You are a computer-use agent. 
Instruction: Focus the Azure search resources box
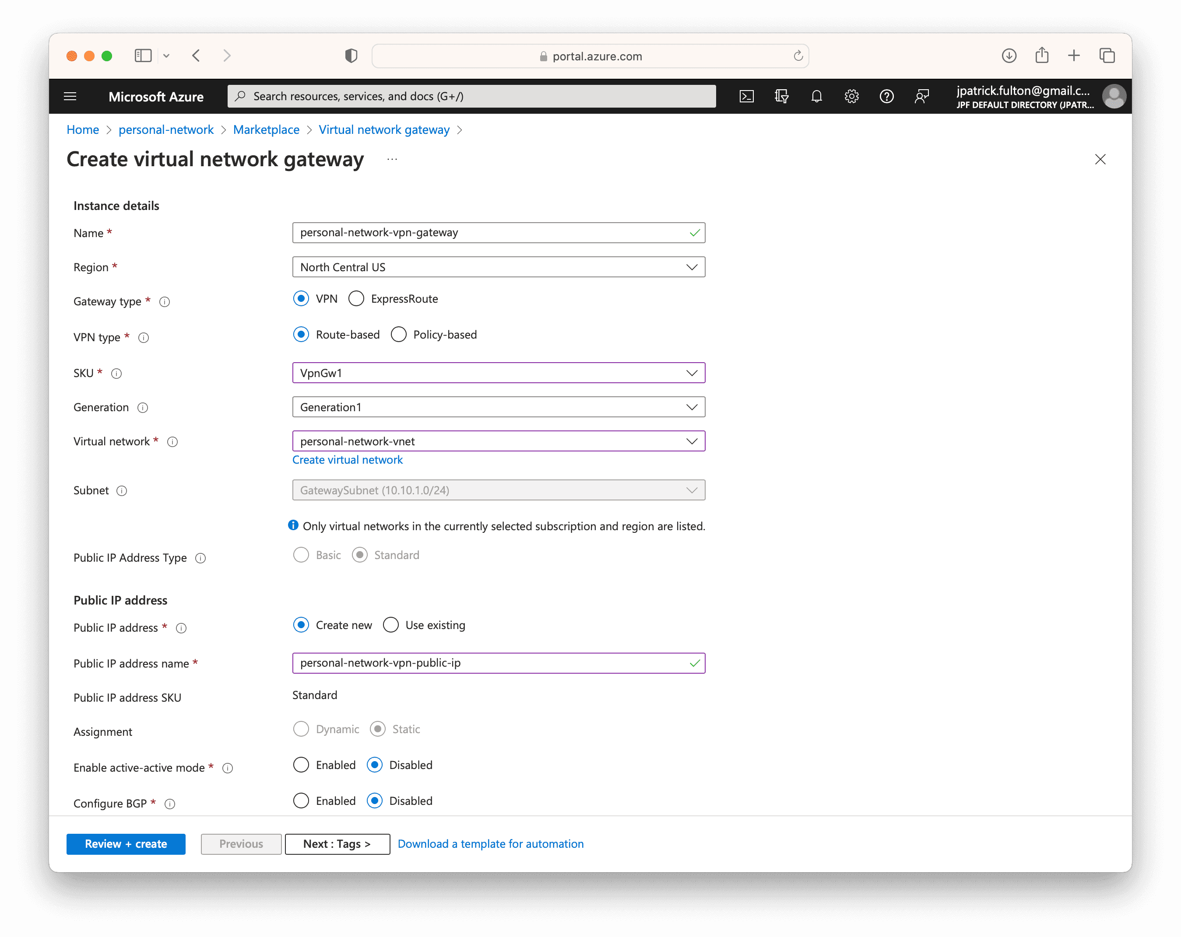coord(471,96)
